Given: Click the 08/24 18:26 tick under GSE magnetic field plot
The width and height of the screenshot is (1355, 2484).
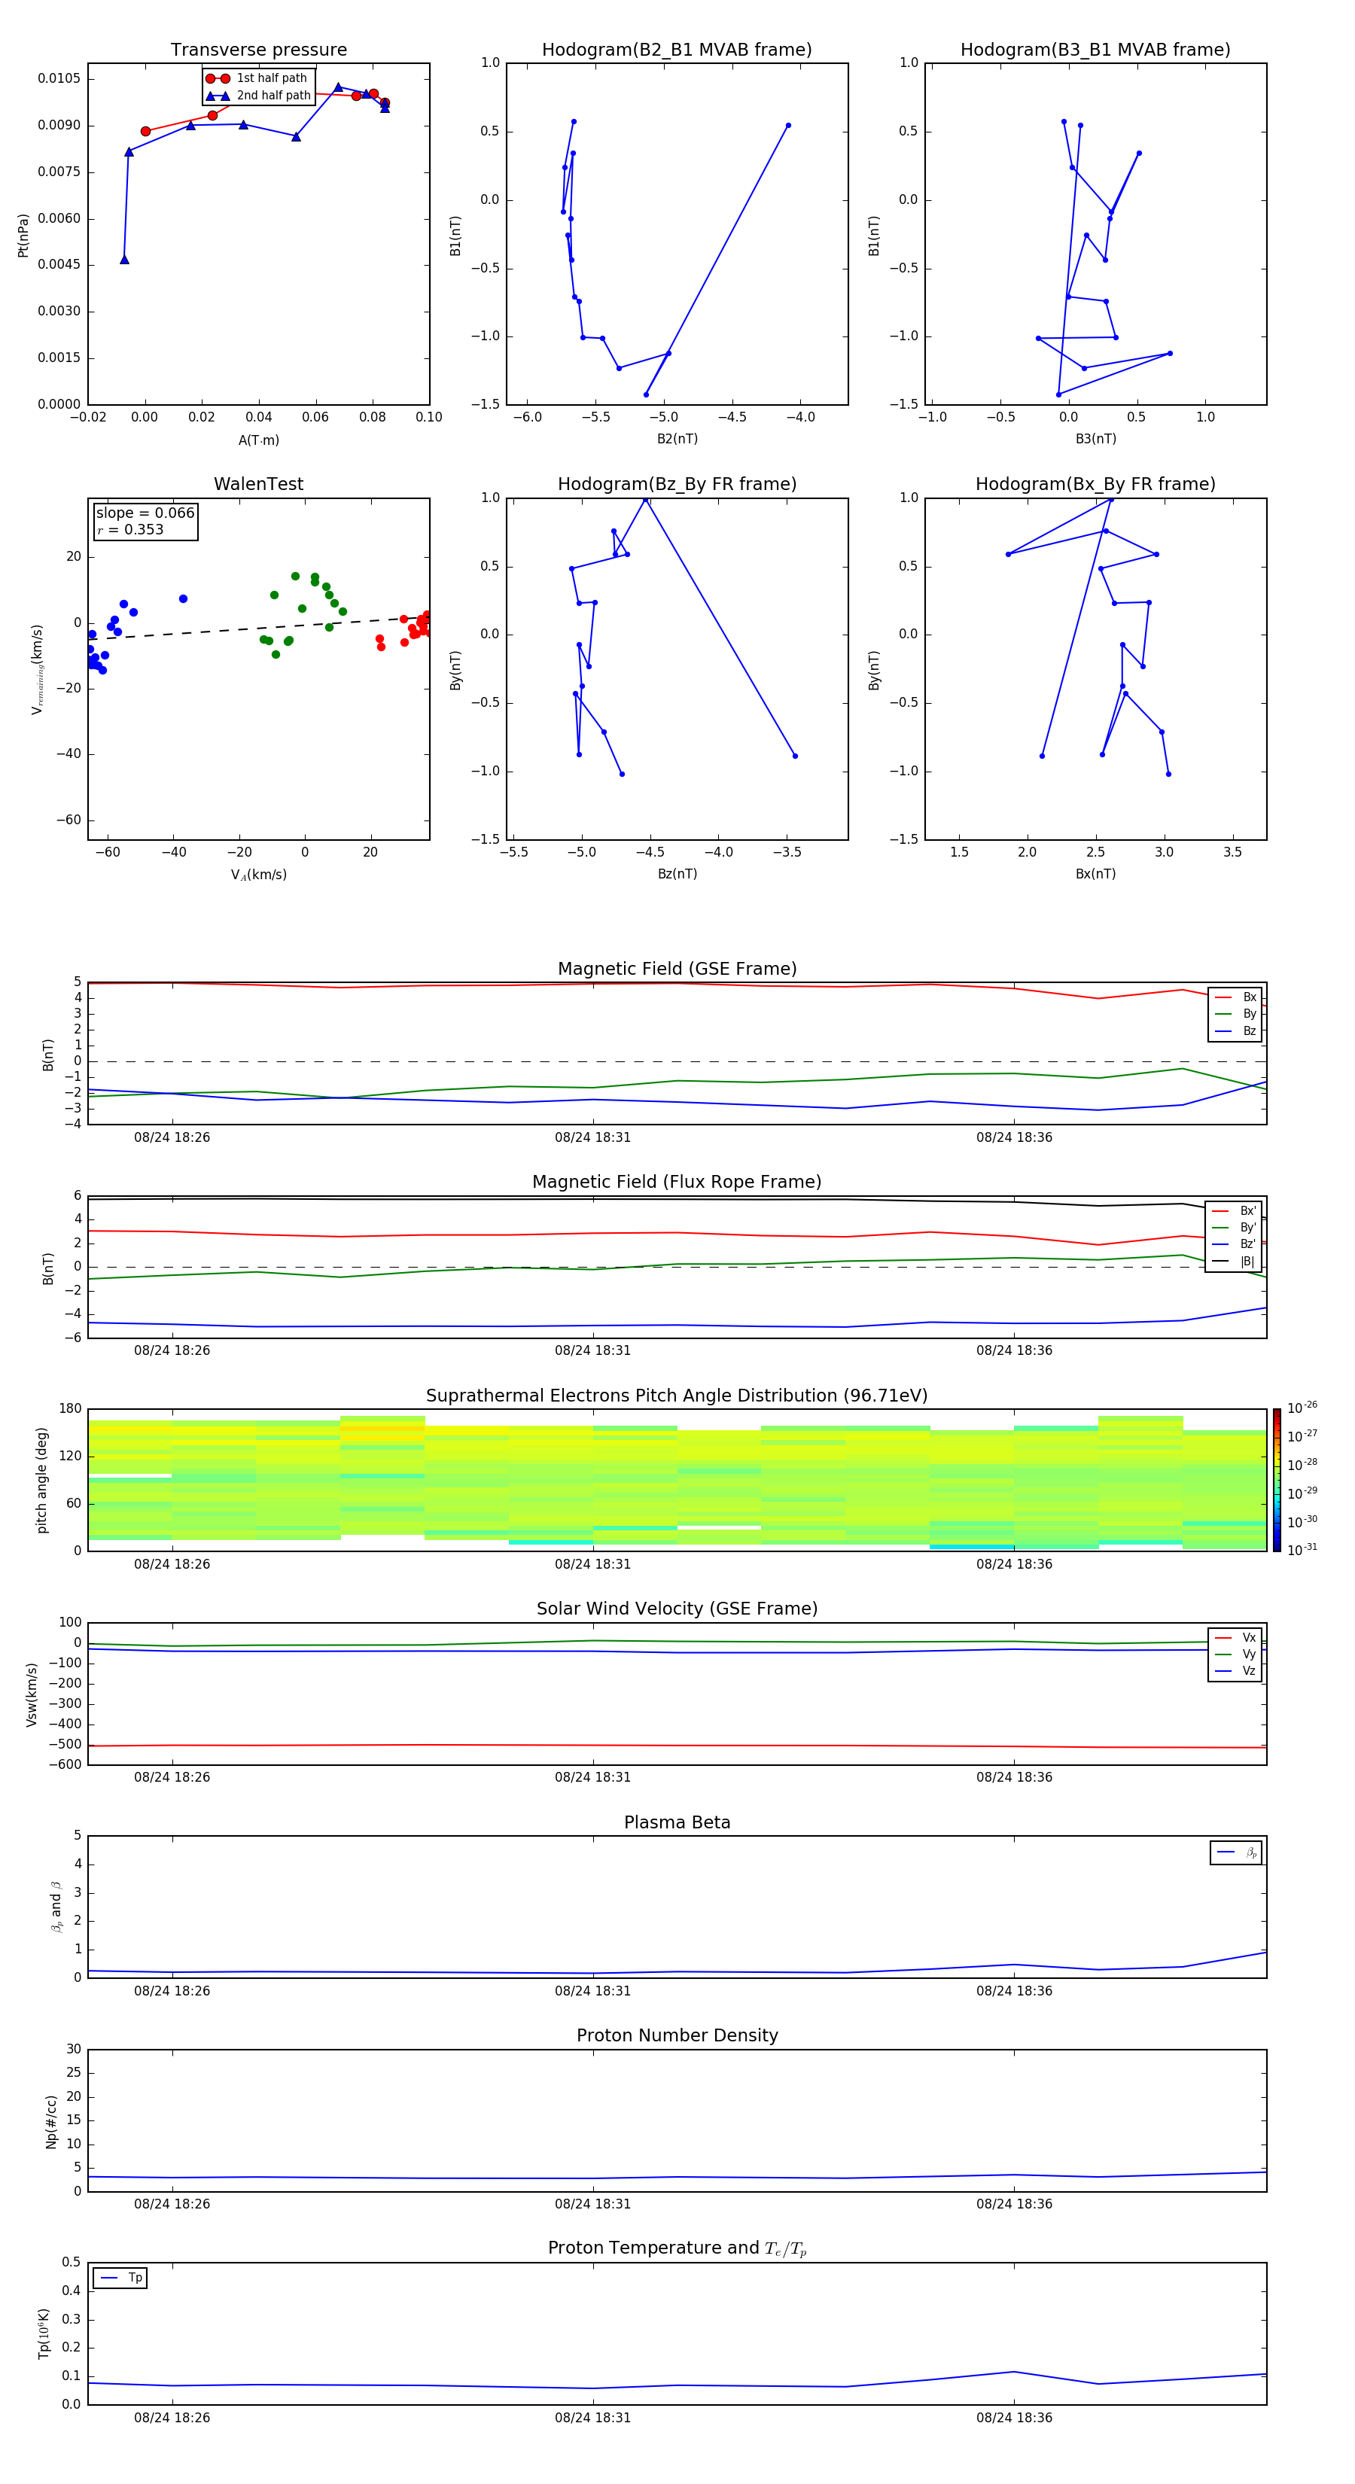Looking at the screenshot, I should click(x=172, y=1137).
